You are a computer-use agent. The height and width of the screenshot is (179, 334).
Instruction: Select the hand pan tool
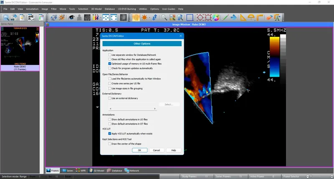136,17
